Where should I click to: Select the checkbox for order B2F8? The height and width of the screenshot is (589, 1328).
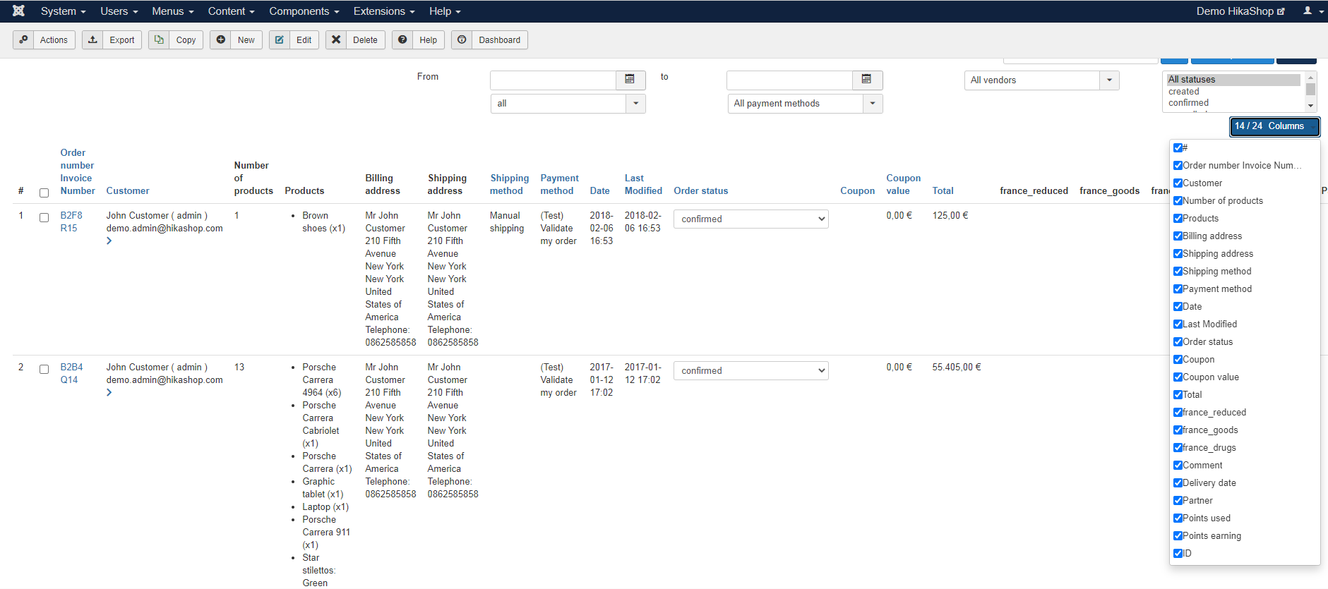pos(44,218)
